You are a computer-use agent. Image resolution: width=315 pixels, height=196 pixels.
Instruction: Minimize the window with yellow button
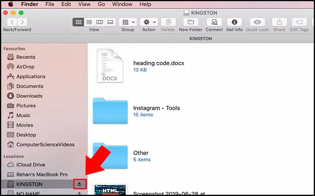(x=13, y=13)
